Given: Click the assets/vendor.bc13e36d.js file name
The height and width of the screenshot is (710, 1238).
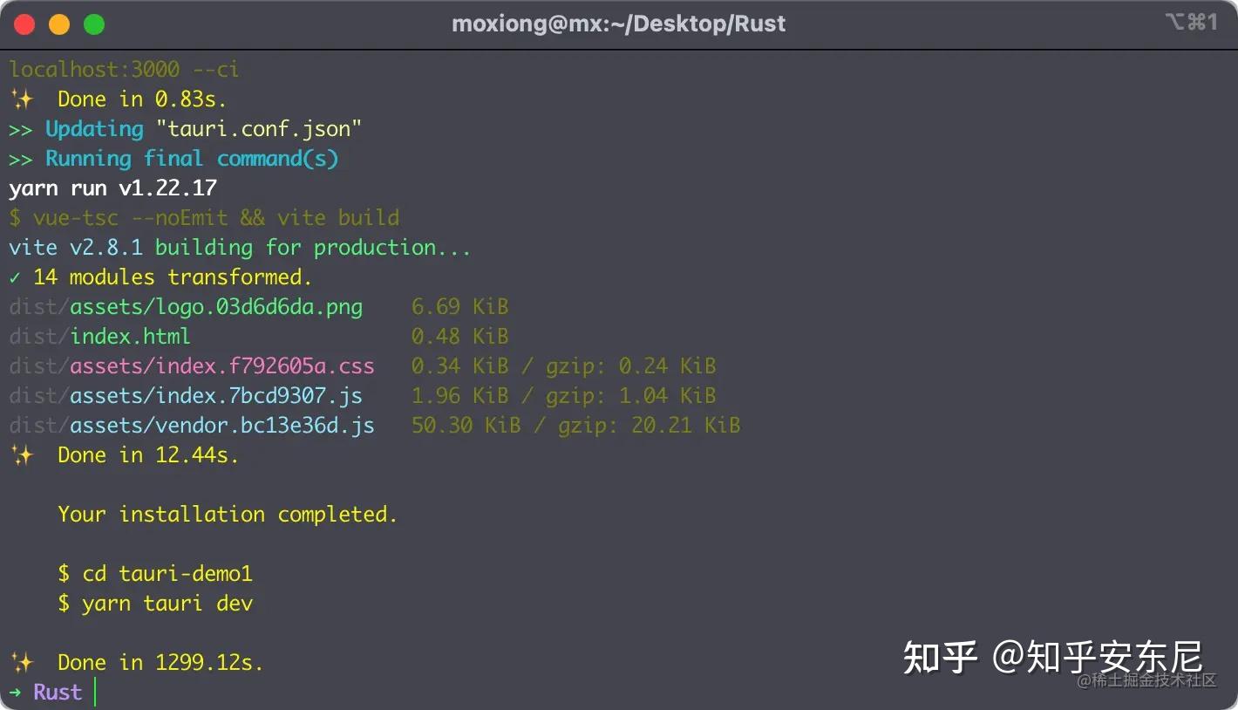Looking at the screenshot, I should [221, 426].
